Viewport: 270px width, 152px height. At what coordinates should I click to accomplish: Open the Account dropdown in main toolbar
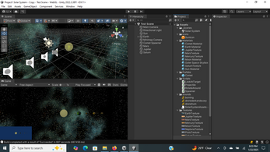(7, 12)
